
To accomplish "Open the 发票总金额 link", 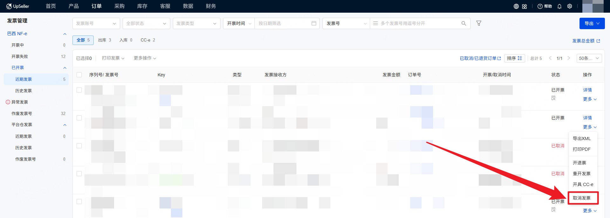I will pyautogui.click(x=586, y=41).
